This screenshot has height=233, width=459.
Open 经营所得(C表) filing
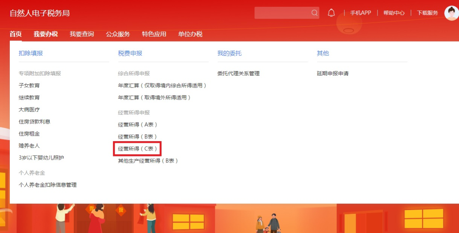138,149
